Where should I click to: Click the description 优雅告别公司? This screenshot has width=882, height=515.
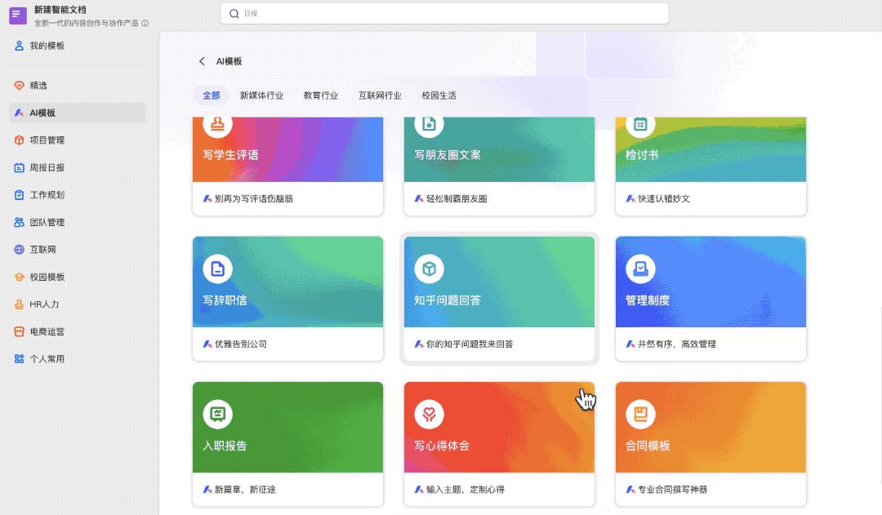[241, 344]
